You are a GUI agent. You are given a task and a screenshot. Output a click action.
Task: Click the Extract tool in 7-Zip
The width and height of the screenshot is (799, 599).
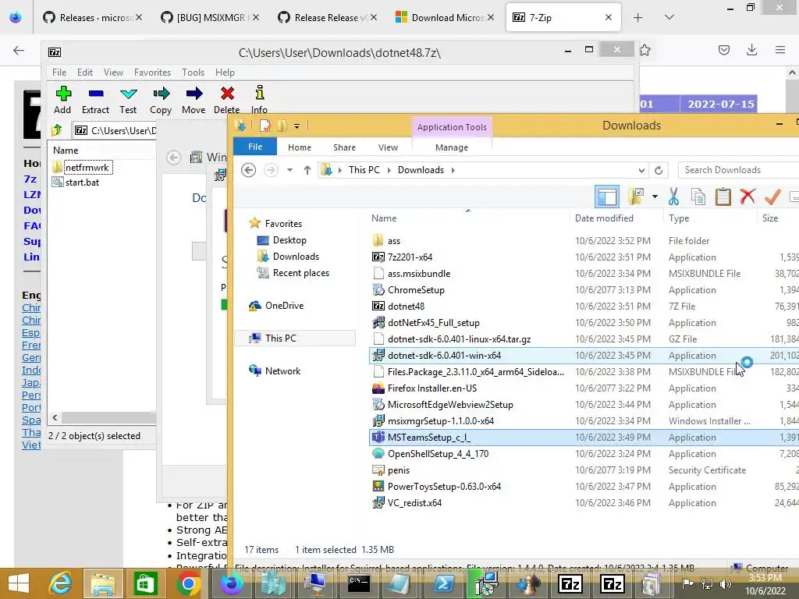tap(95, 100)
